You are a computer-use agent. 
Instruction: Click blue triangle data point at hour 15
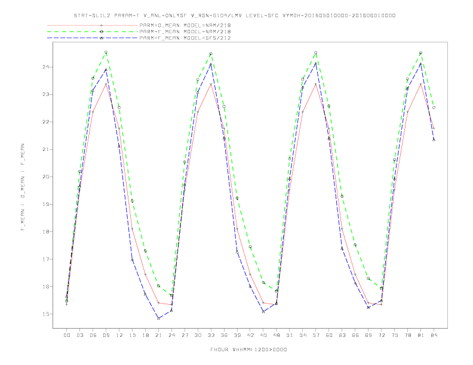point(132,259)
